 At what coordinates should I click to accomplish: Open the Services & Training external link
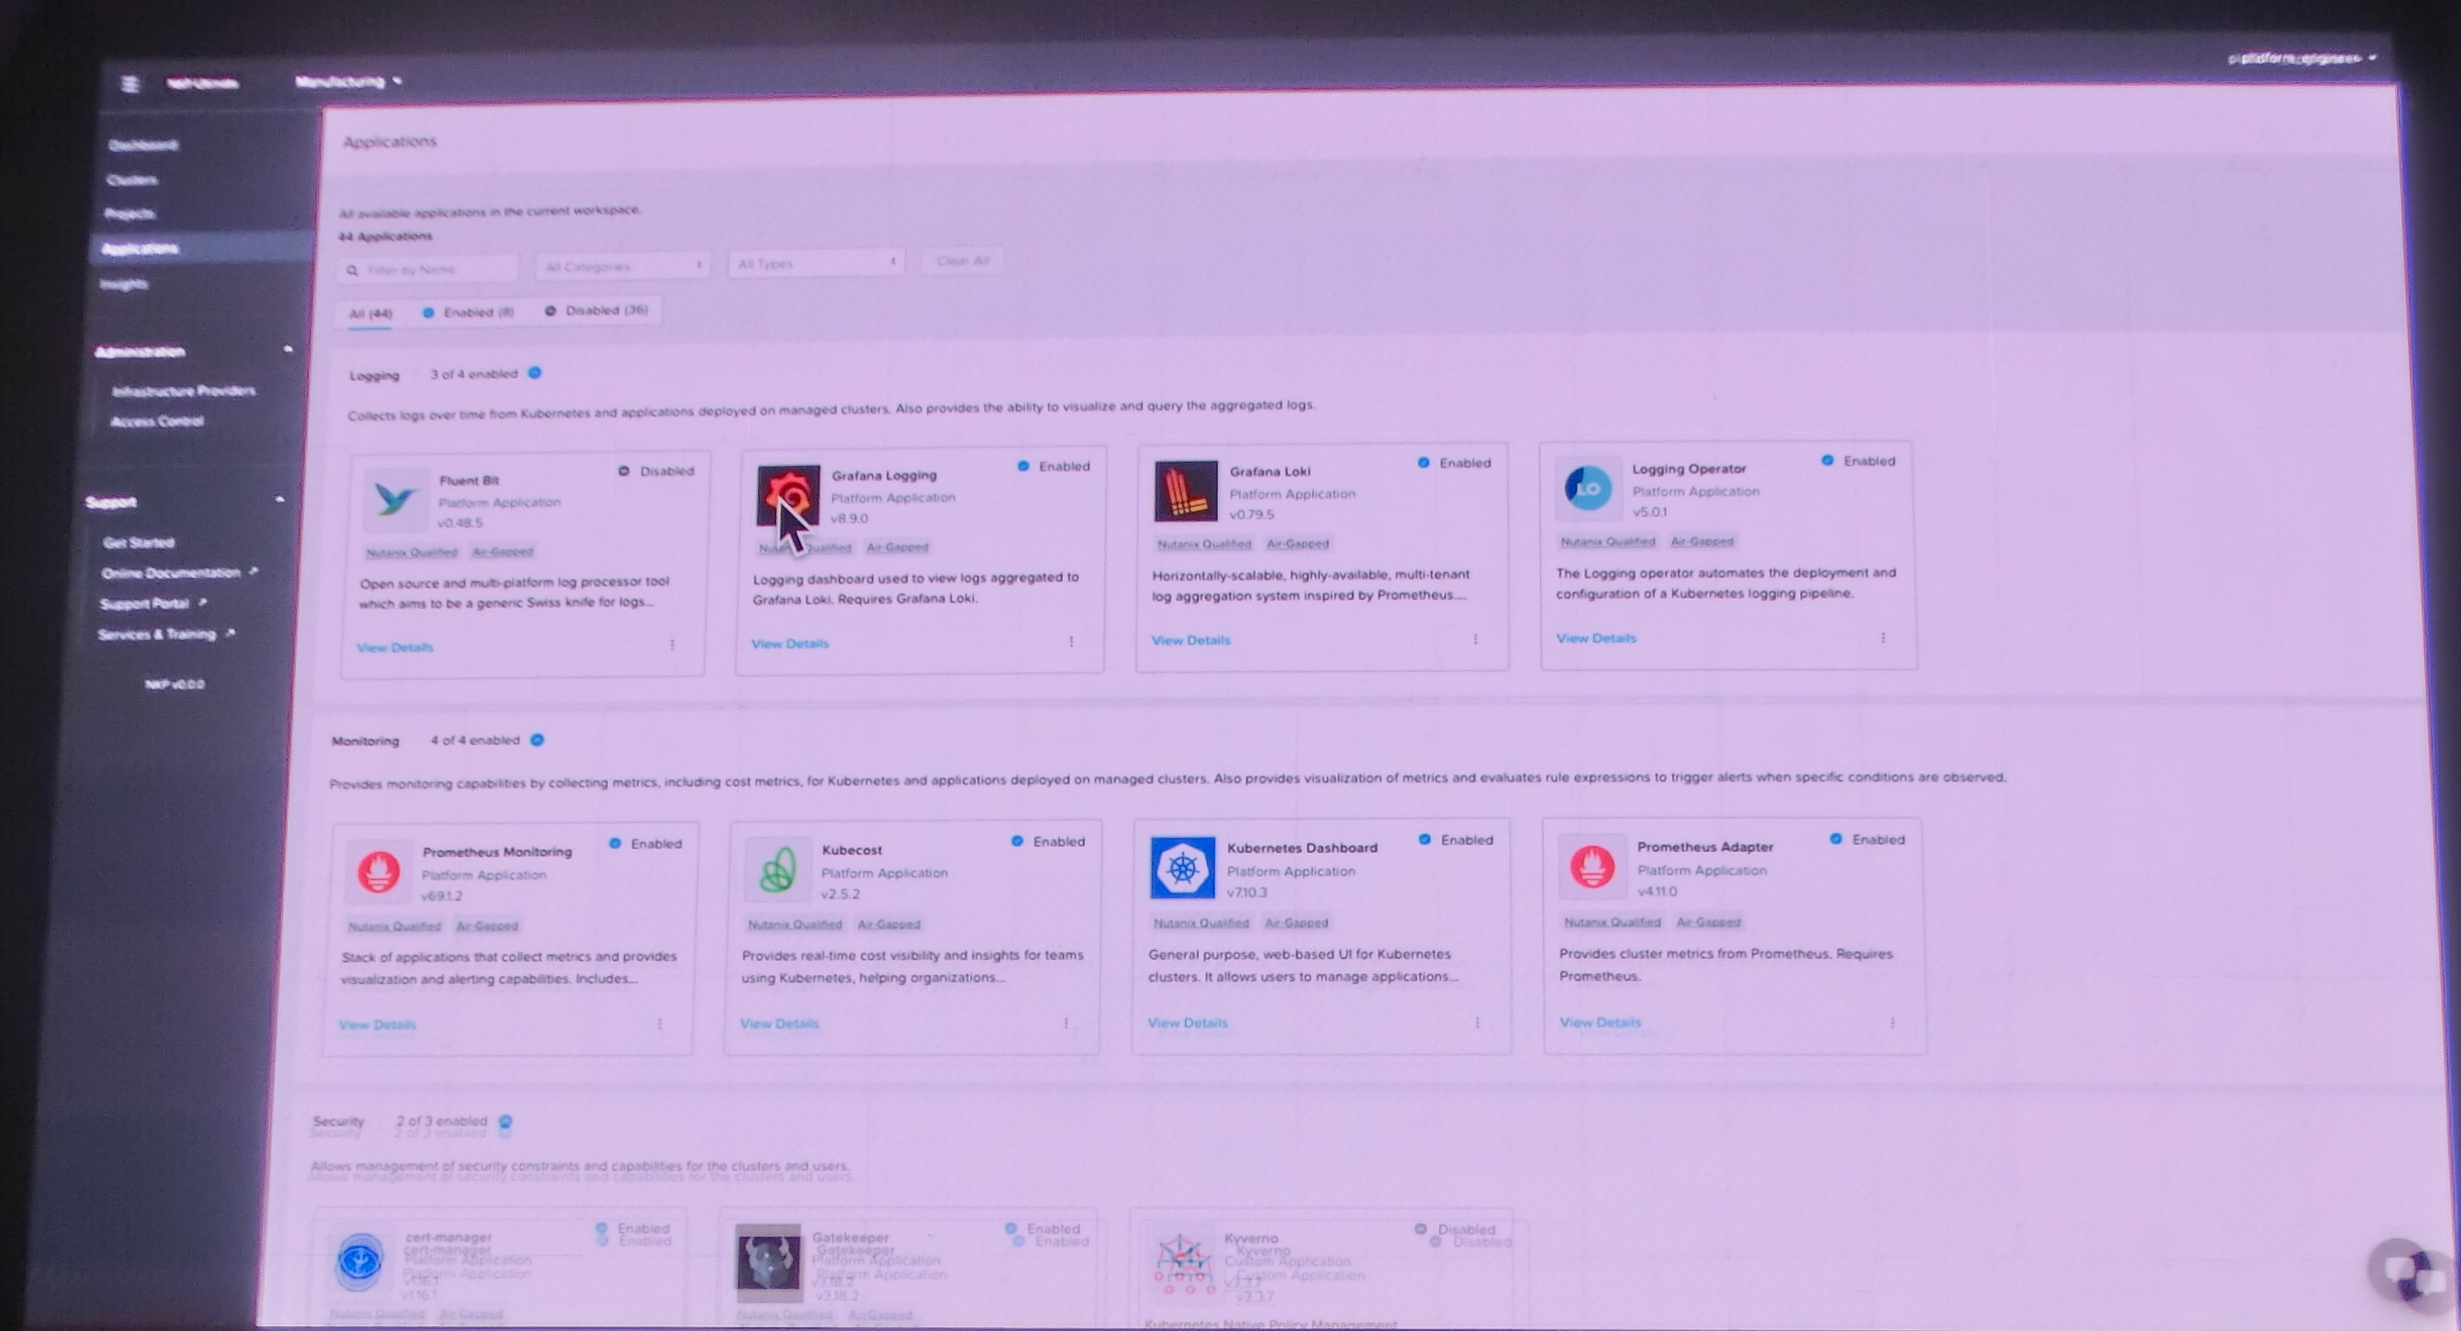coord(166,634)
